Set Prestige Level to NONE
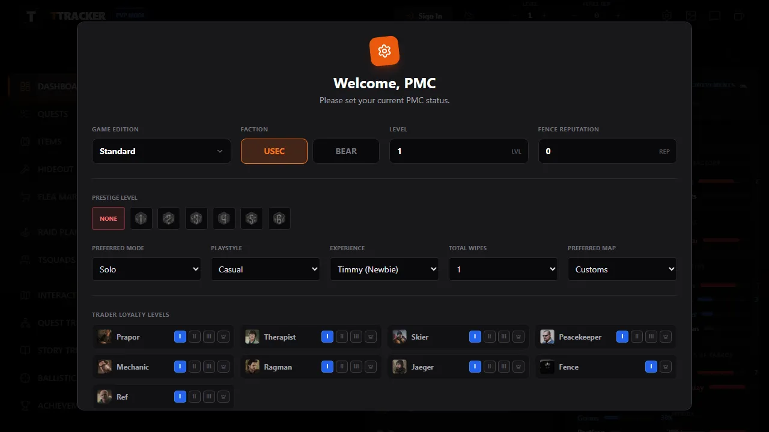The height and width of the screenshot is (432, 769). [x=108, y=218]
